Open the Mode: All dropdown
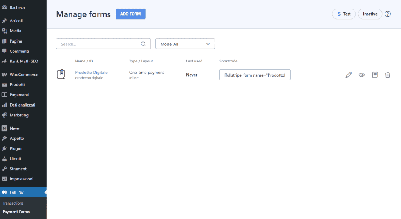 (185, 44)
